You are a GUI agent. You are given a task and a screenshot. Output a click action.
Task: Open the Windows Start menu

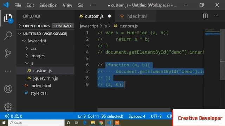[x=4, y=123]
